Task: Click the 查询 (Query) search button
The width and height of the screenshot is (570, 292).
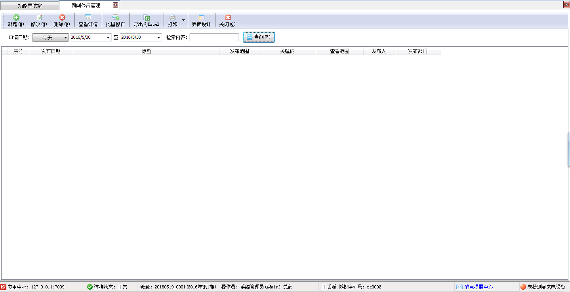Action: click(258, 37)
